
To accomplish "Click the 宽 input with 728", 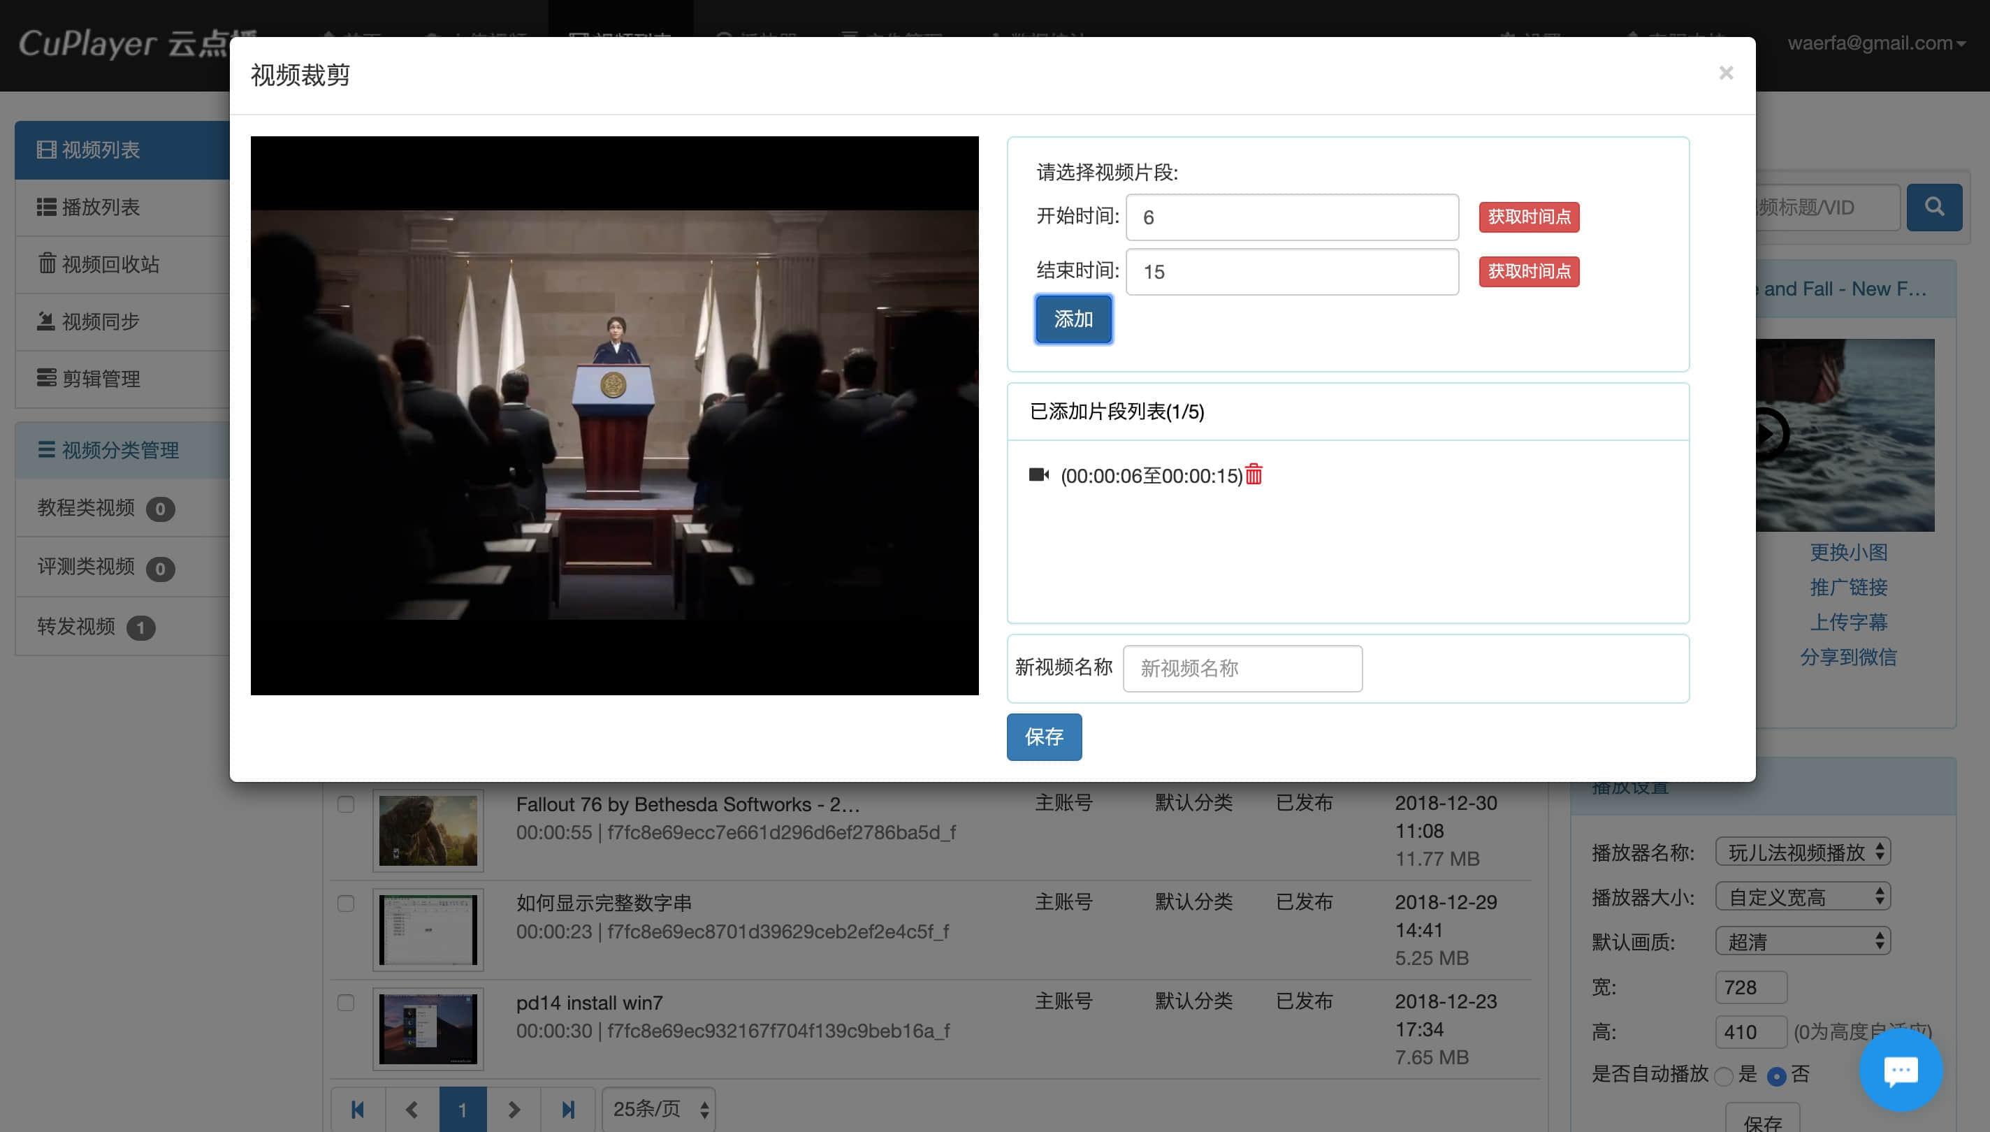I will [1750, 987].
